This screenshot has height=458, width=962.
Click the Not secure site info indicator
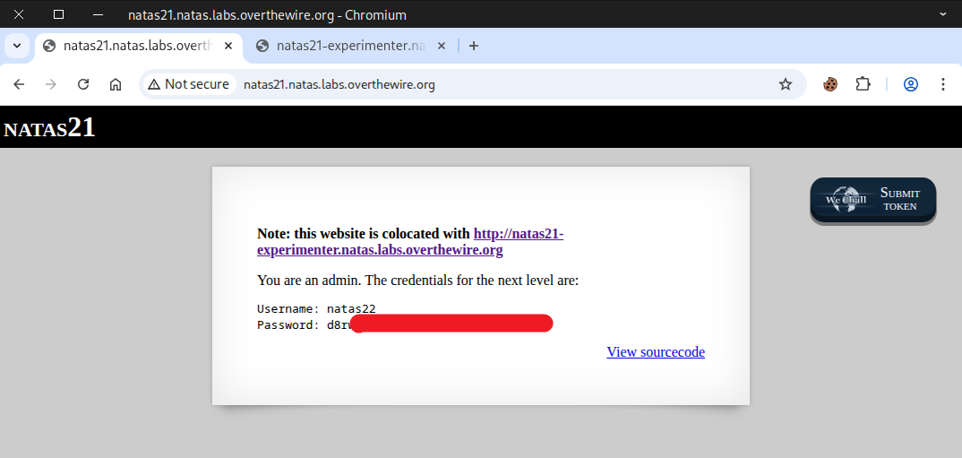point(188,84)
